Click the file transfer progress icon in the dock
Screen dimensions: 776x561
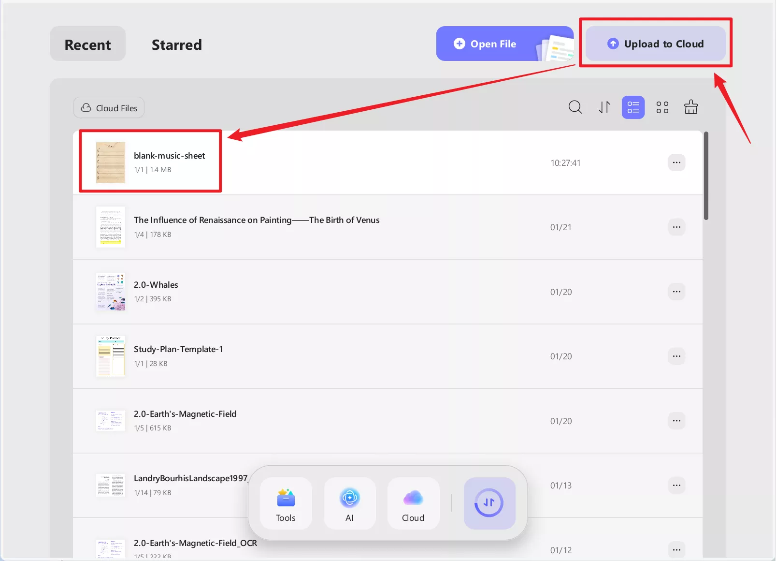click(489, 503)
